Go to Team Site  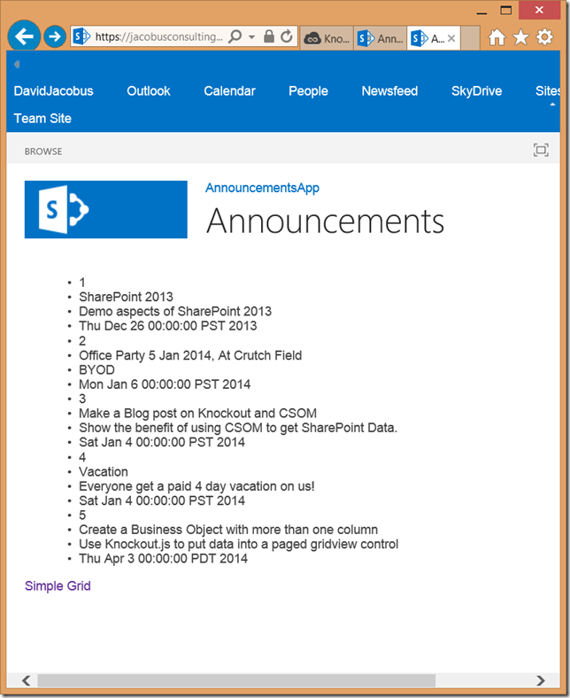coord(42,119)
